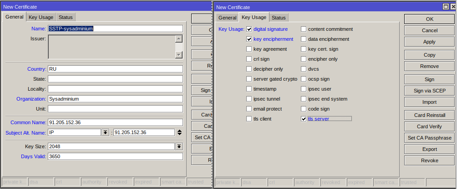Image resolution: width=457 pixels, height=189 pixels.
Task: Click the Organization field
Action: tap(116, 99)
